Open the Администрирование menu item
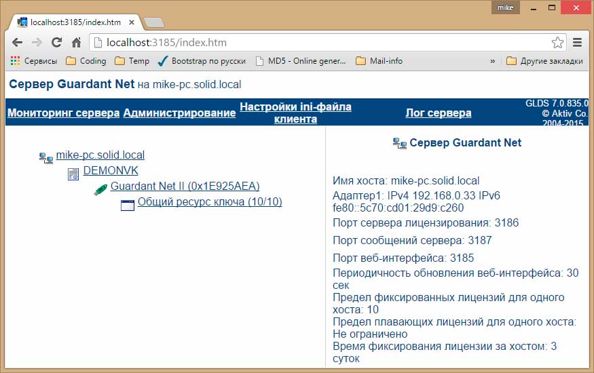 (x=179, y=113)
